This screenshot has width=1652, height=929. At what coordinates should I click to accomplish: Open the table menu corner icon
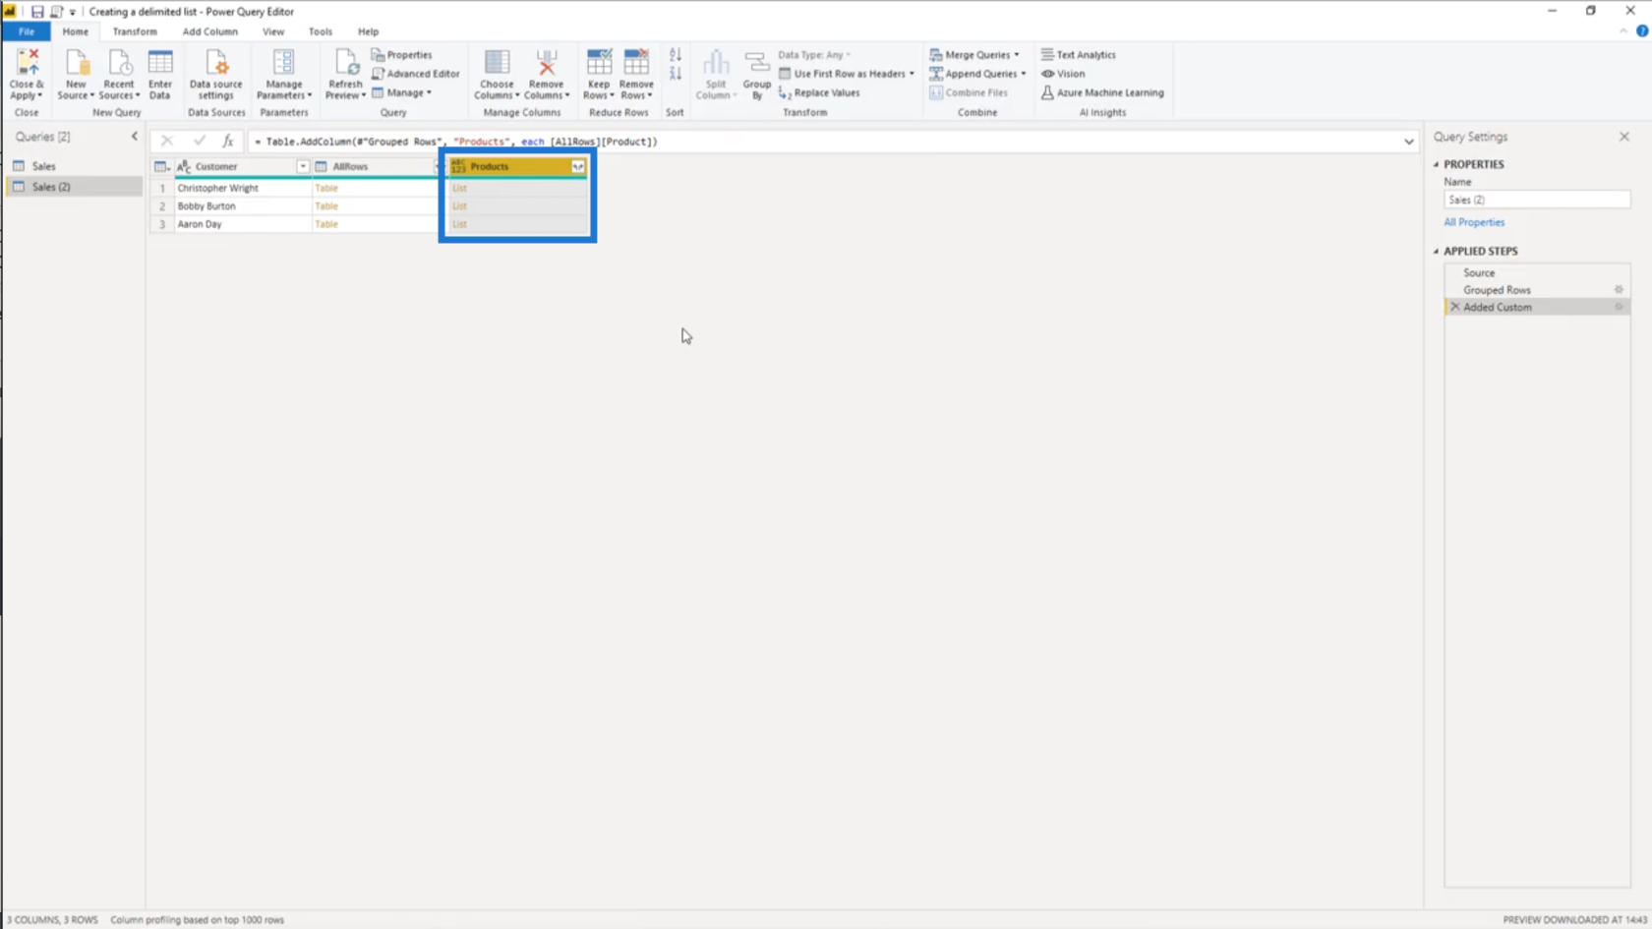pyautogui.click(x=162, y=167)
